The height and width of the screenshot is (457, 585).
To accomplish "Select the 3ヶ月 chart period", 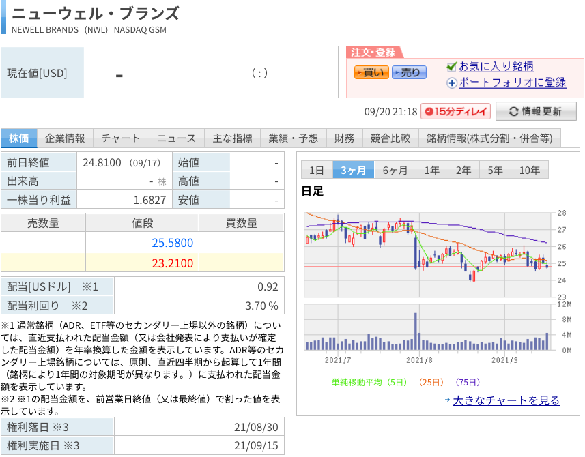I will [354, 170].
